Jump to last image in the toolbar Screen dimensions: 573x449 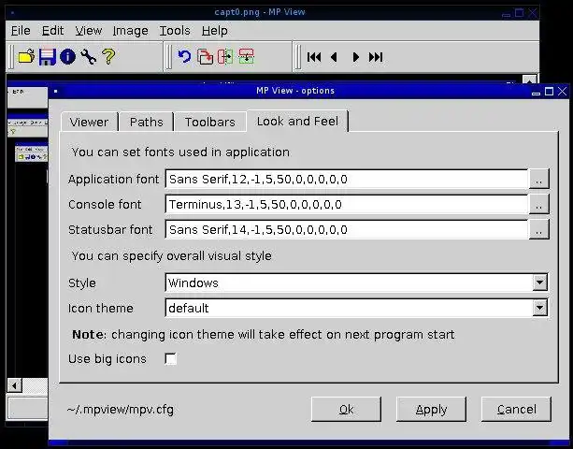376,57
